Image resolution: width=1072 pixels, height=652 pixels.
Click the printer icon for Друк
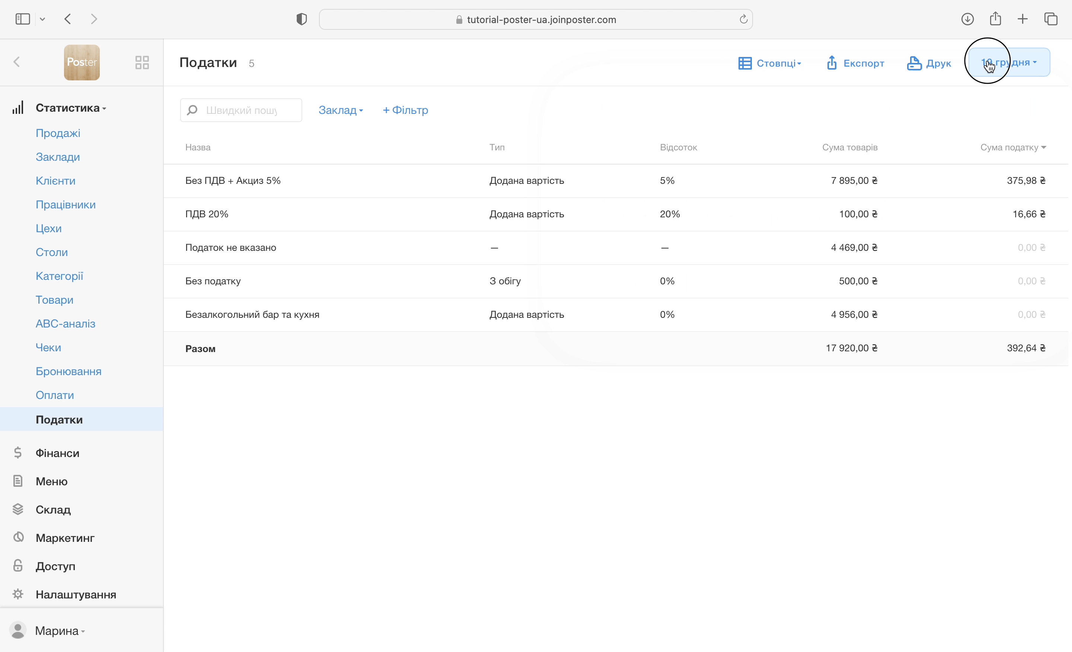coord(914,63)
